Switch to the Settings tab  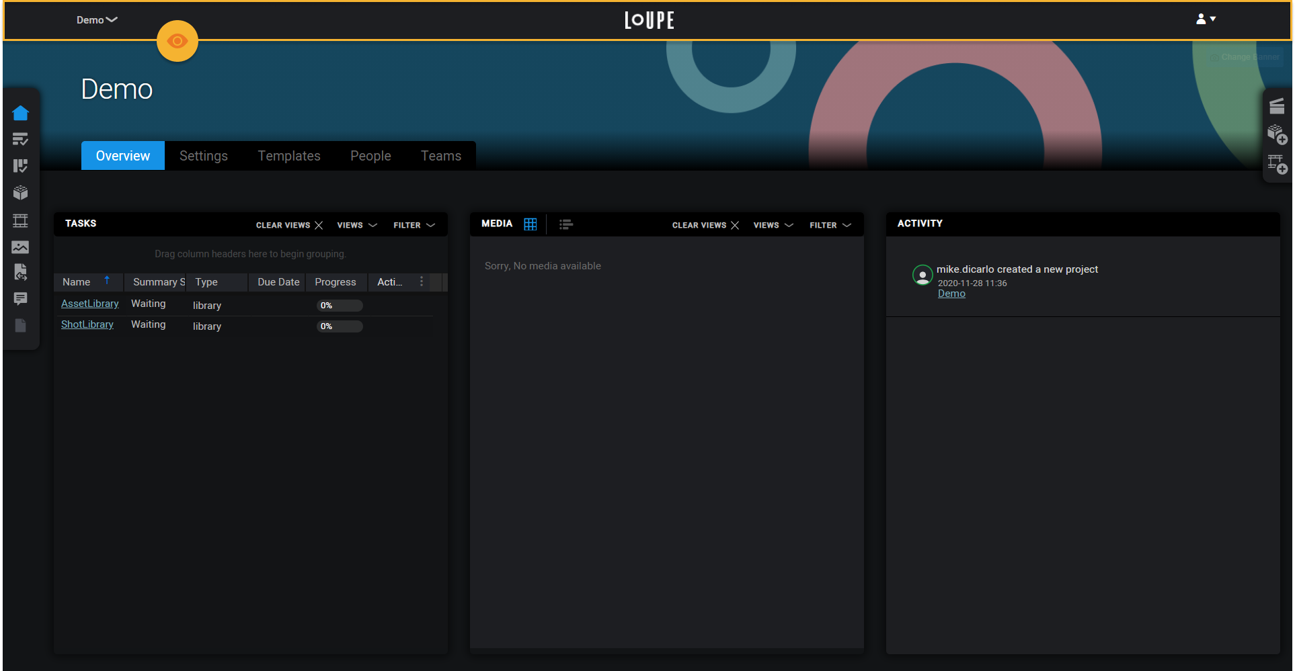(204, 156)
